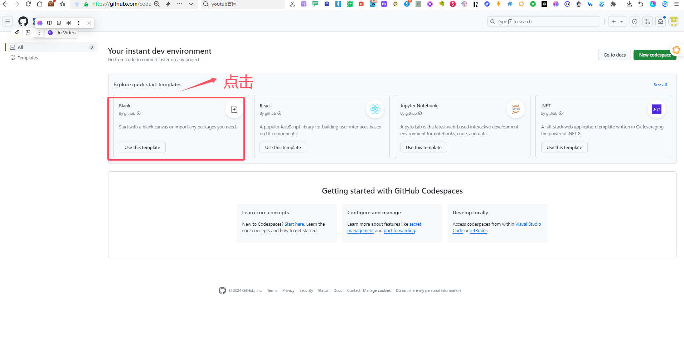The width and height of the screenshot is (684, 357).
Task: Open the See all templates link
Action: (660, 84)
